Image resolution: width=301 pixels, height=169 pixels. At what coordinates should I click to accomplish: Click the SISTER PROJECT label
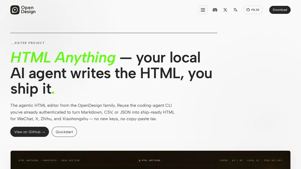point(30,43)
